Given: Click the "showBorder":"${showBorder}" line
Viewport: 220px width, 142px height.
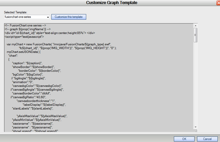Looking at the screenshot, I should (34, 67).
